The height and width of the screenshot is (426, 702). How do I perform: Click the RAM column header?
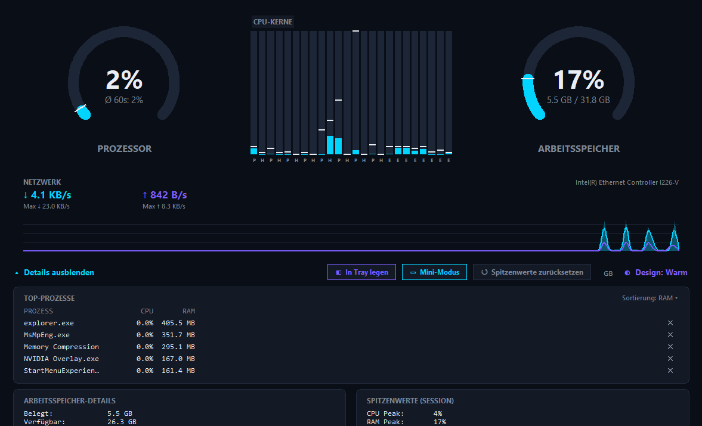point(188,311)
